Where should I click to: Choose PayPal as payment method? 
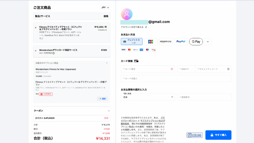[181, 42]
